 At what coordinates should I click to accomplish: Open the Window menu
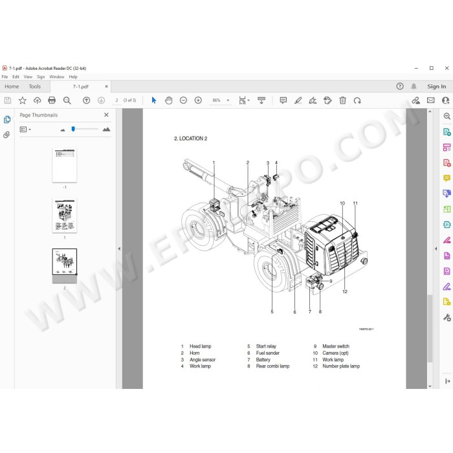click(x=57, y=76)
